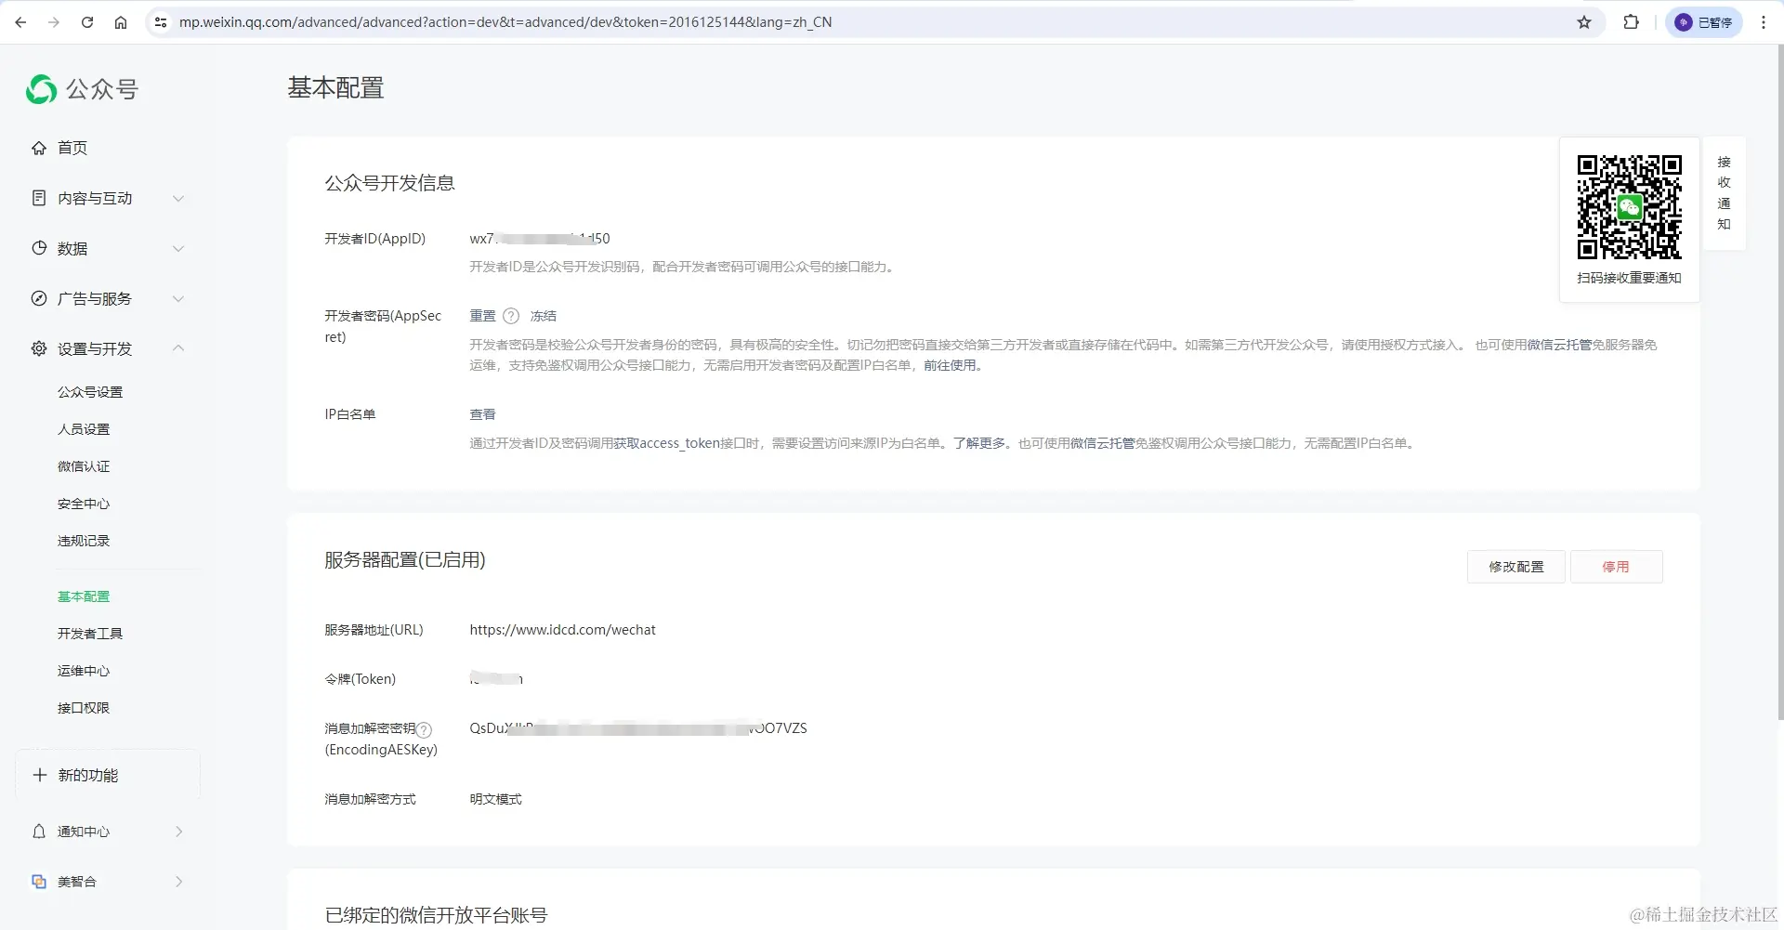This screenshot has height=930, width=1784.
Task: Click the 新的功能 plus icon
Action: click(x=39, y=775)
